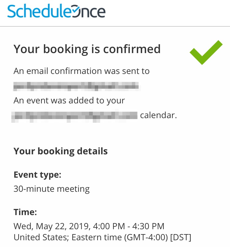Click the blurred calendar account name
This screenshot has height=247, width=230.
tap(75, 115)
